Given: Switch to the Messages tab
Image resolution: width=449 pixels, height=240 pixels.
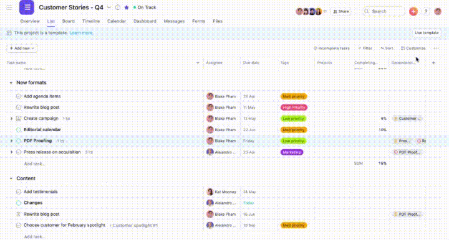Looking at the screenshot, I should click(174, 21).
